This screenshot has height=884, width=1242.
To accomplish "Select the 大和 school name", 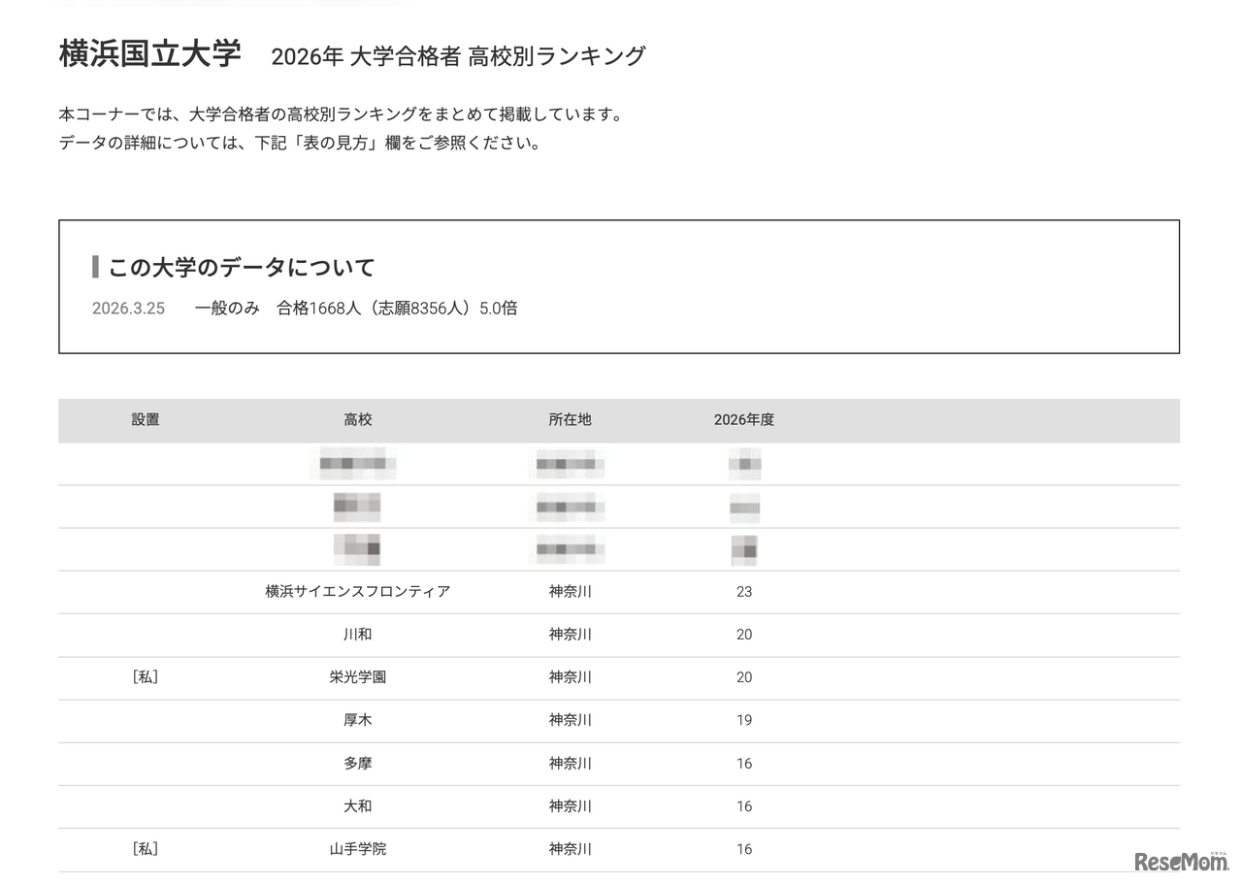I will pyautogui.click(x=358, y=806).
